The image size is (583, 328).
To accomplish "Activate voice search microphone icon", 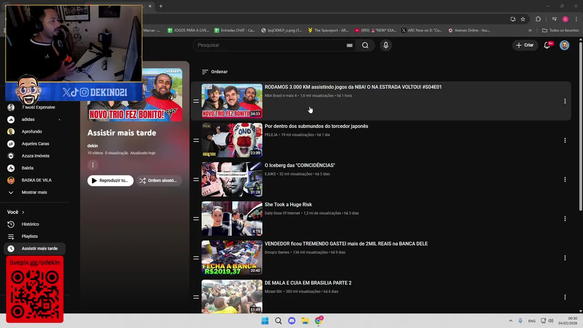I will click(386, 45).
